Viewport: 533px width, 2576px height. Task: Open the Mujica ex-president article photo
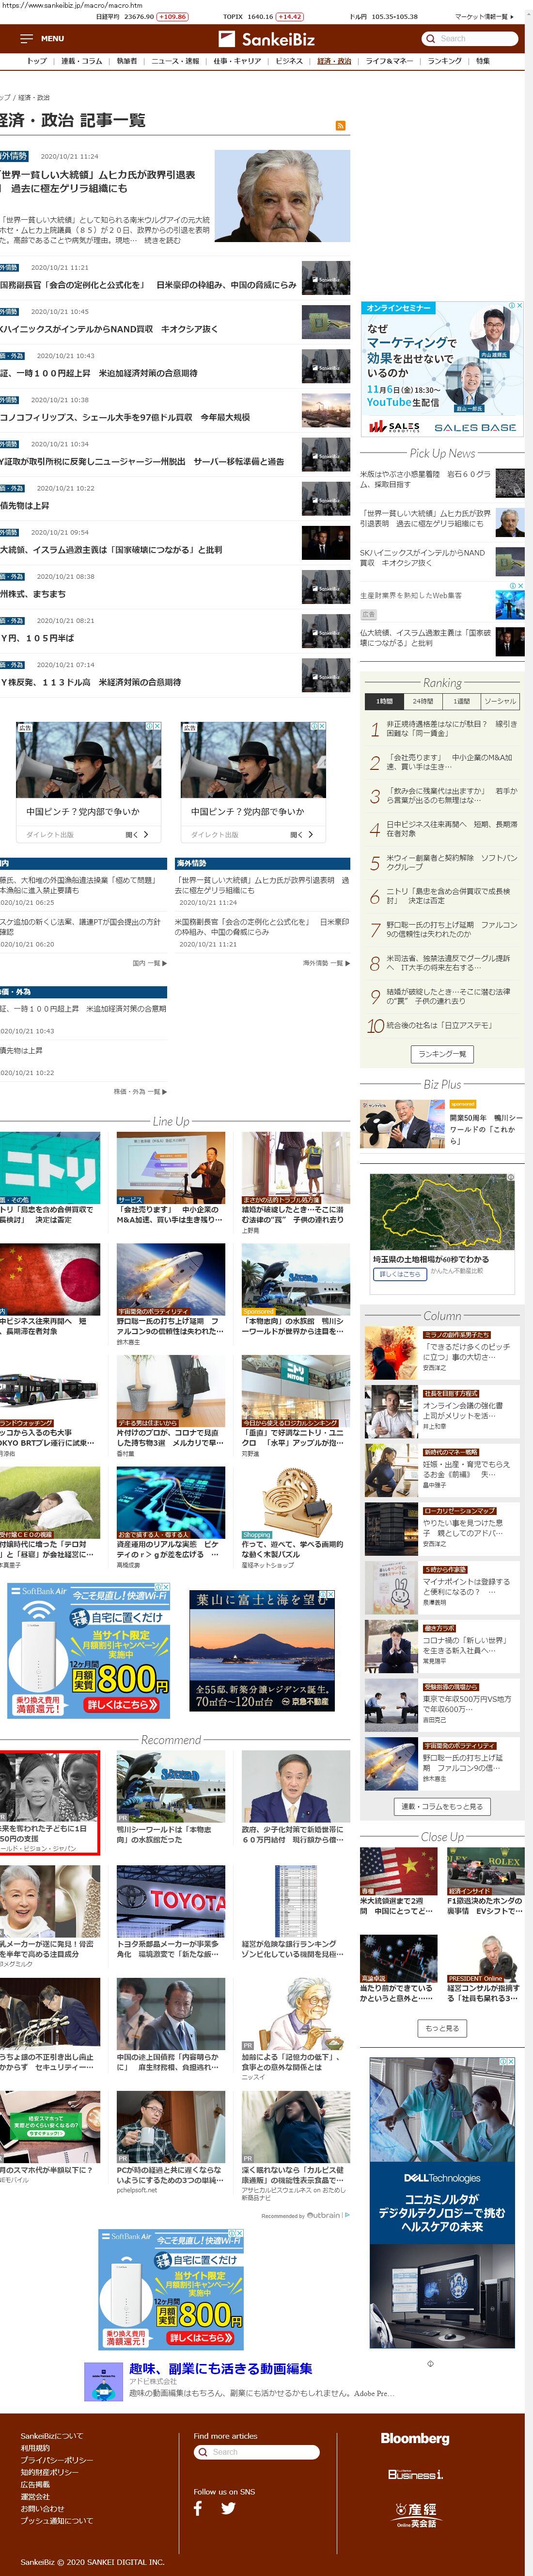tap(282, 196)
